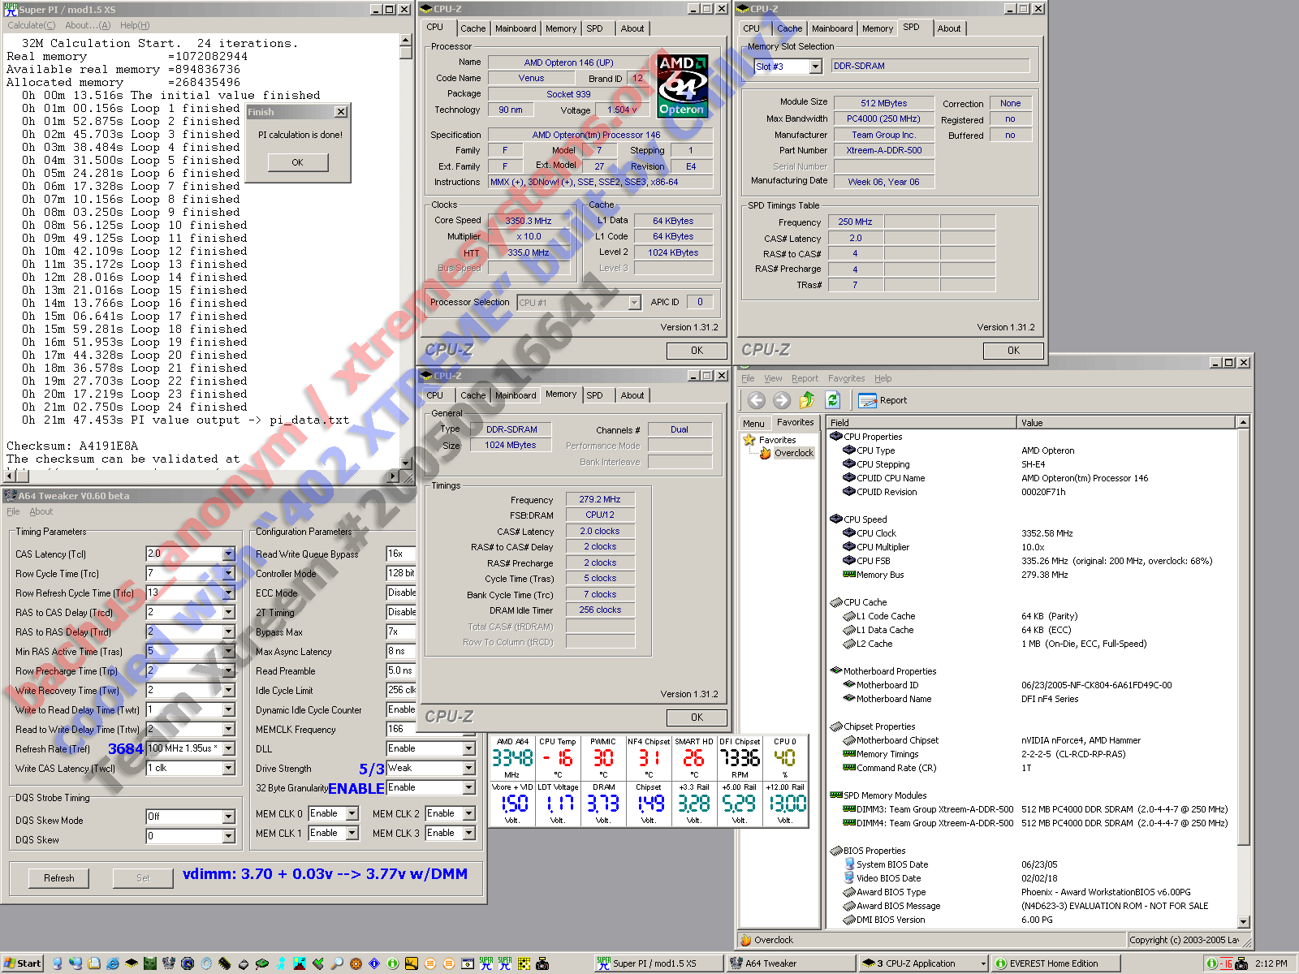This screenshot has width=1299, height=974.
Task: Switch to Mainboard tab in top CPU-Z window
Action: tap(516, 28)
